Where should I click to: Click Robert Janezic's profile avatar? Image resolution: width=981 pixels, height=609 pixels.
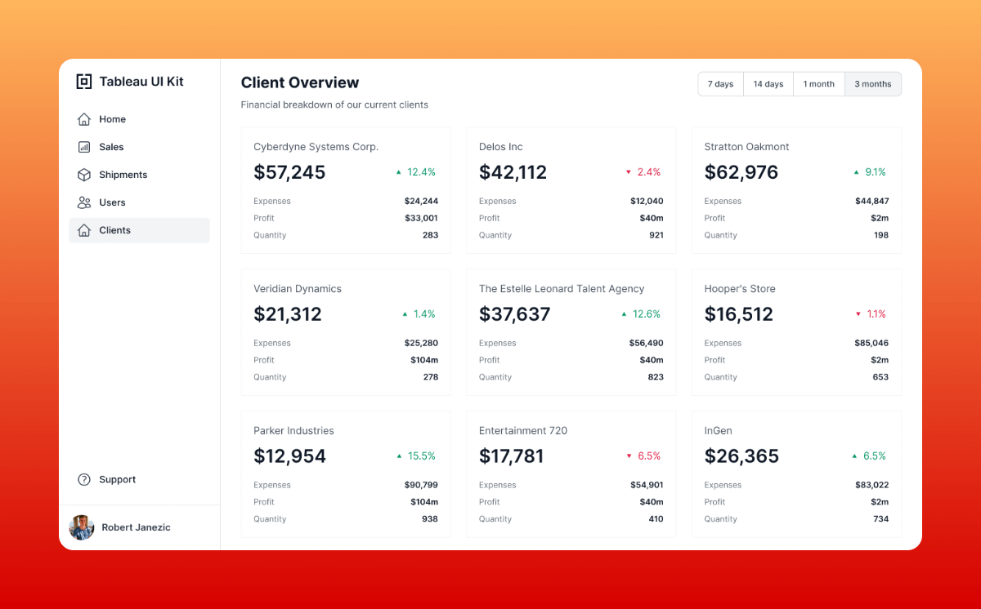[x=82, y=527]
